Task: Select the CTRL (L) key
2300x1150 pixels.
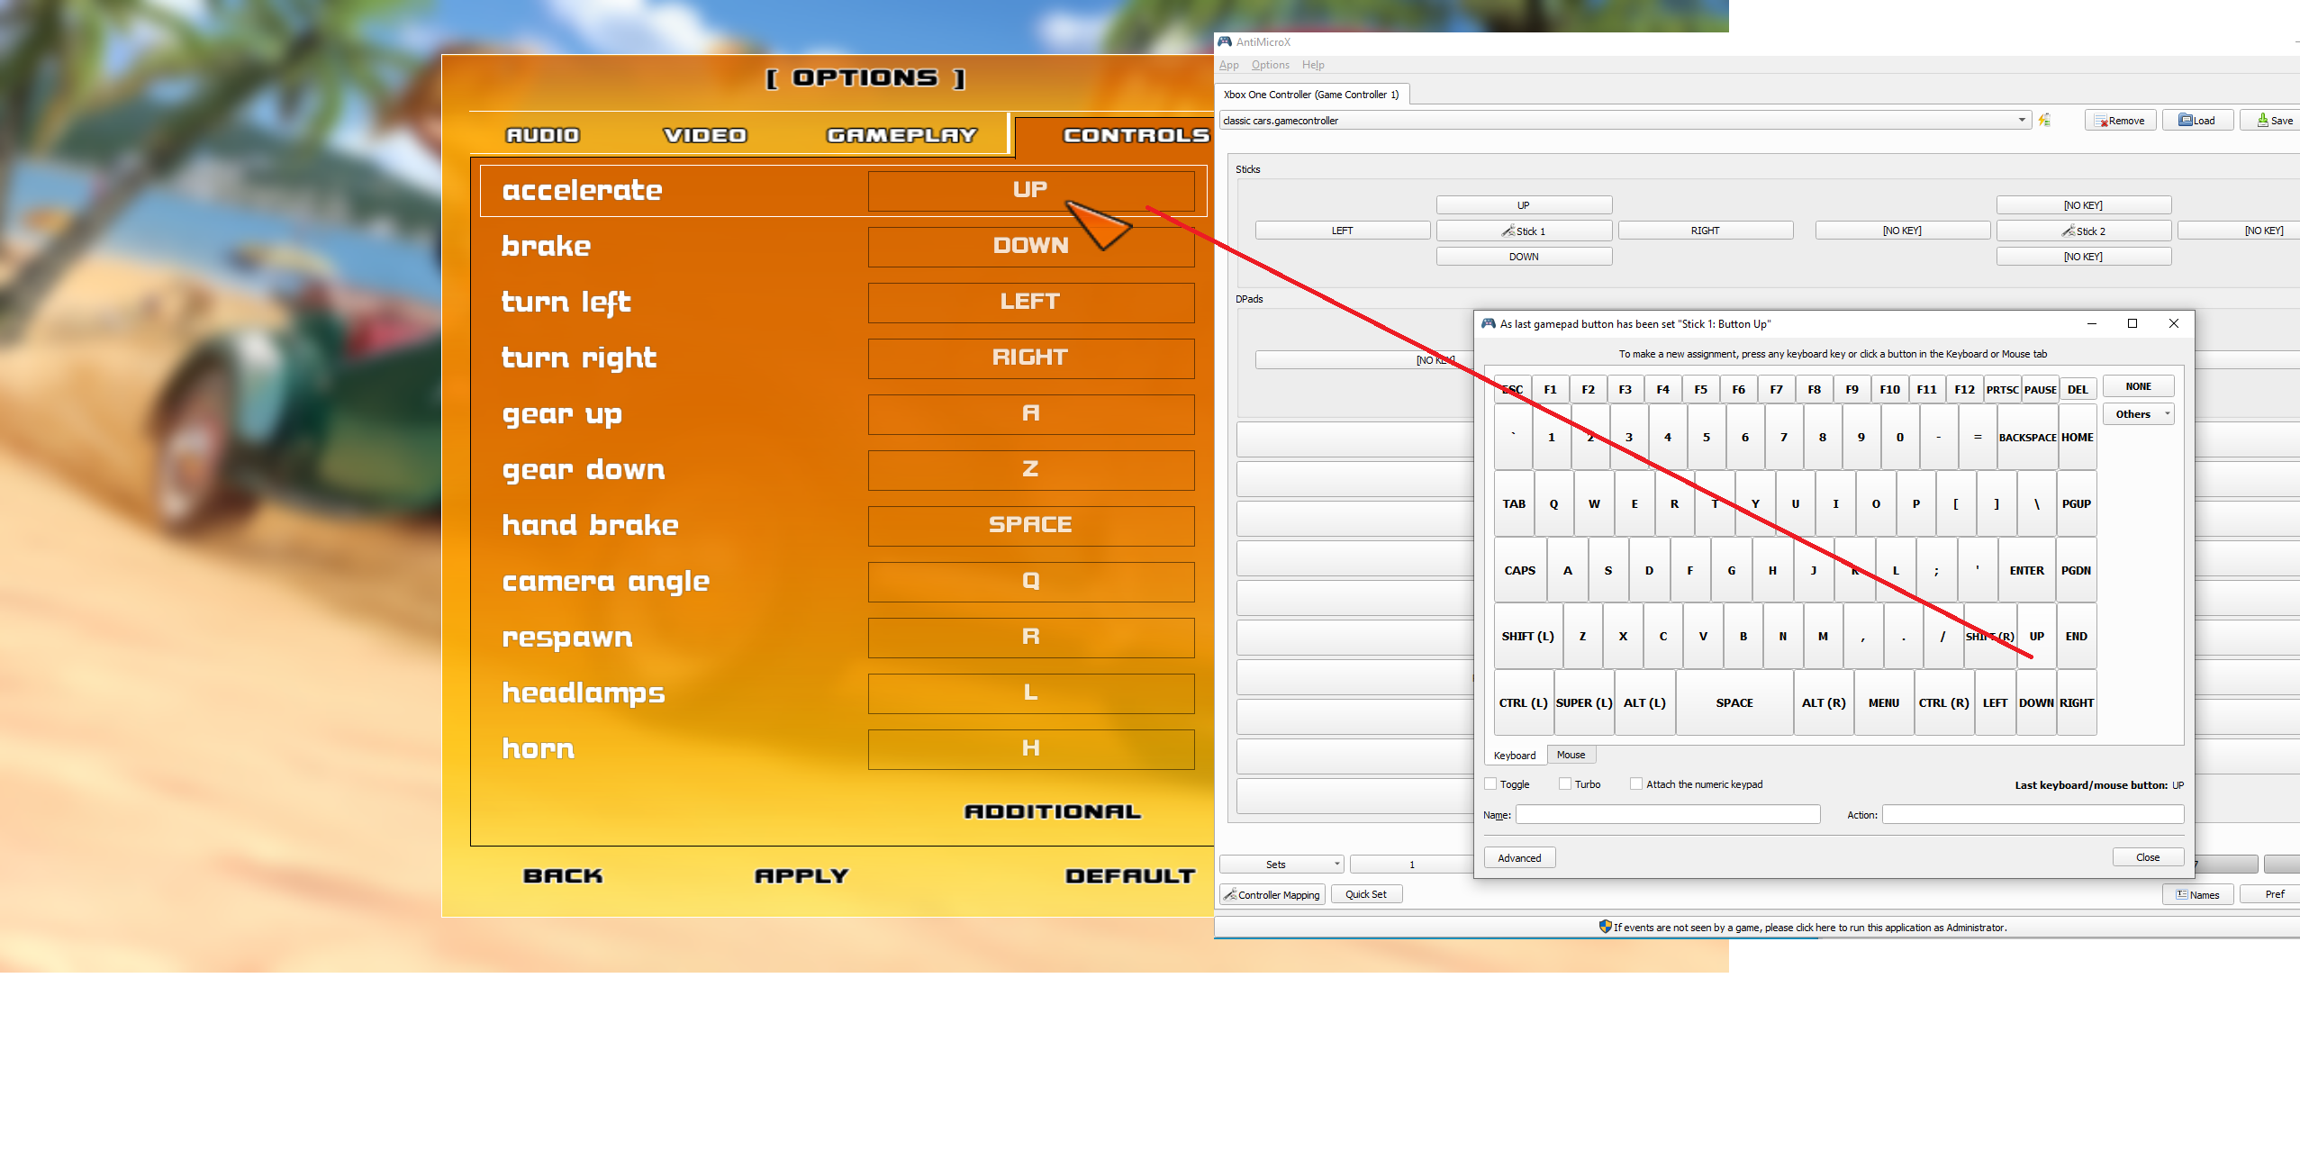Action: pyautogui.click(x=1523, y=702)
